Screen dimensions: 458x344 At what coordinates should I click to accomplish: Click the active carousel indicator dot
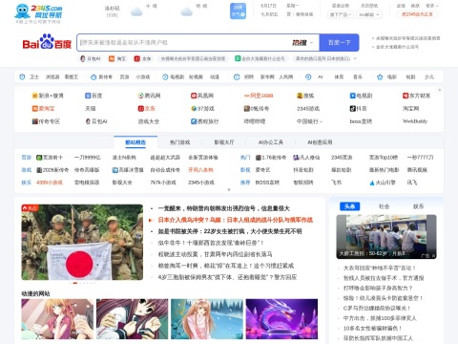[75, 283]
